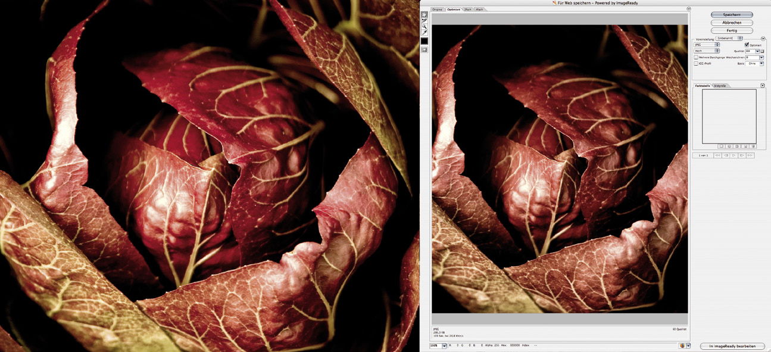This screenshot has height=352, width=771.
Task: Open the Weichzeichnen slider arrow
Action: tap(761, 58)
